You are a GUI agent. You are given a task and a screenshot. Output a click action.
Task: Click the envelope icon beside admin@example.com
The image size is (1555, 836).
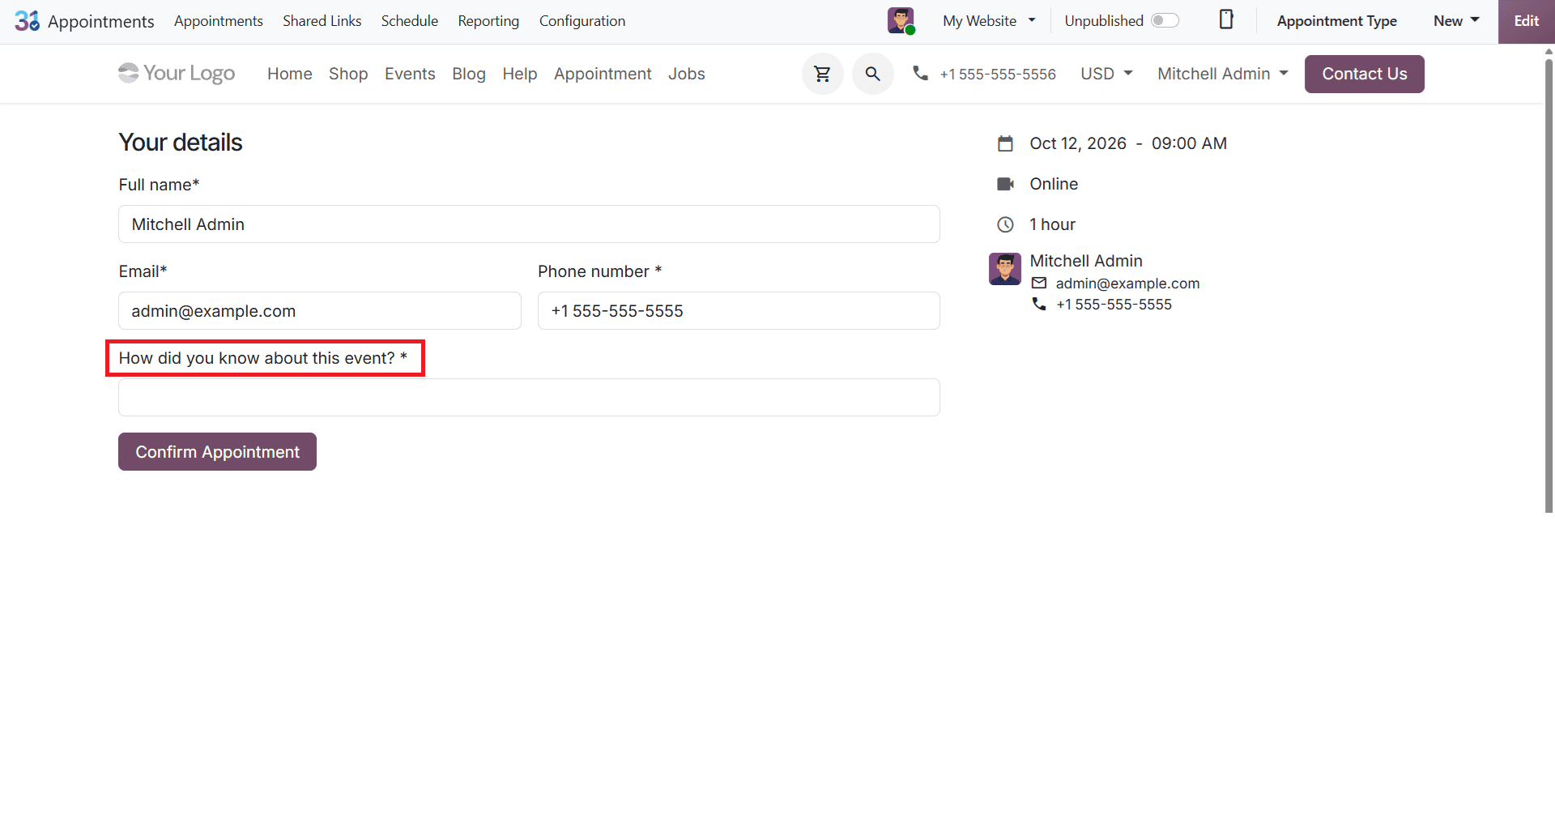click(x=1039, y=283)
